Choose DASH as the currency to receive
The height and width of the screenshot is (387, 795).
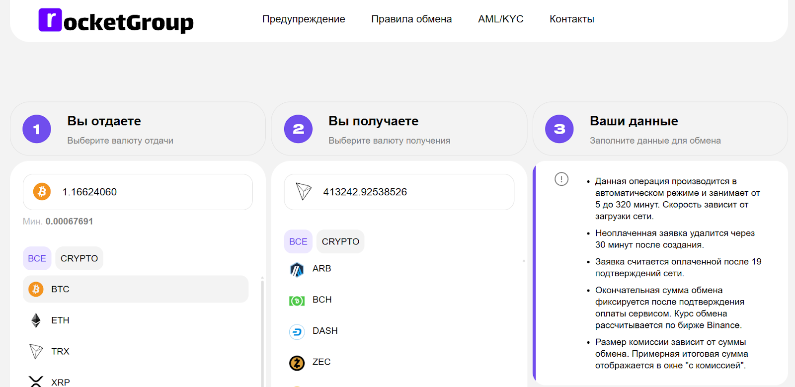coord(397,331)
